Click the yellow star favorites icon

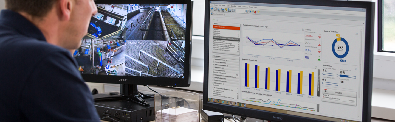pos(258,12)
